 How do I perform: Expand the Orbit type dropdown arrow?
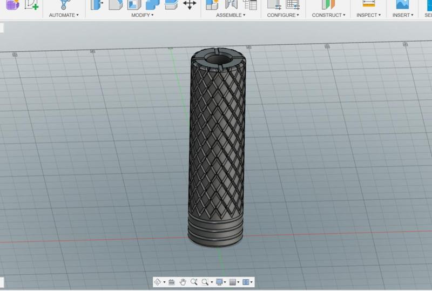(164, 282)
